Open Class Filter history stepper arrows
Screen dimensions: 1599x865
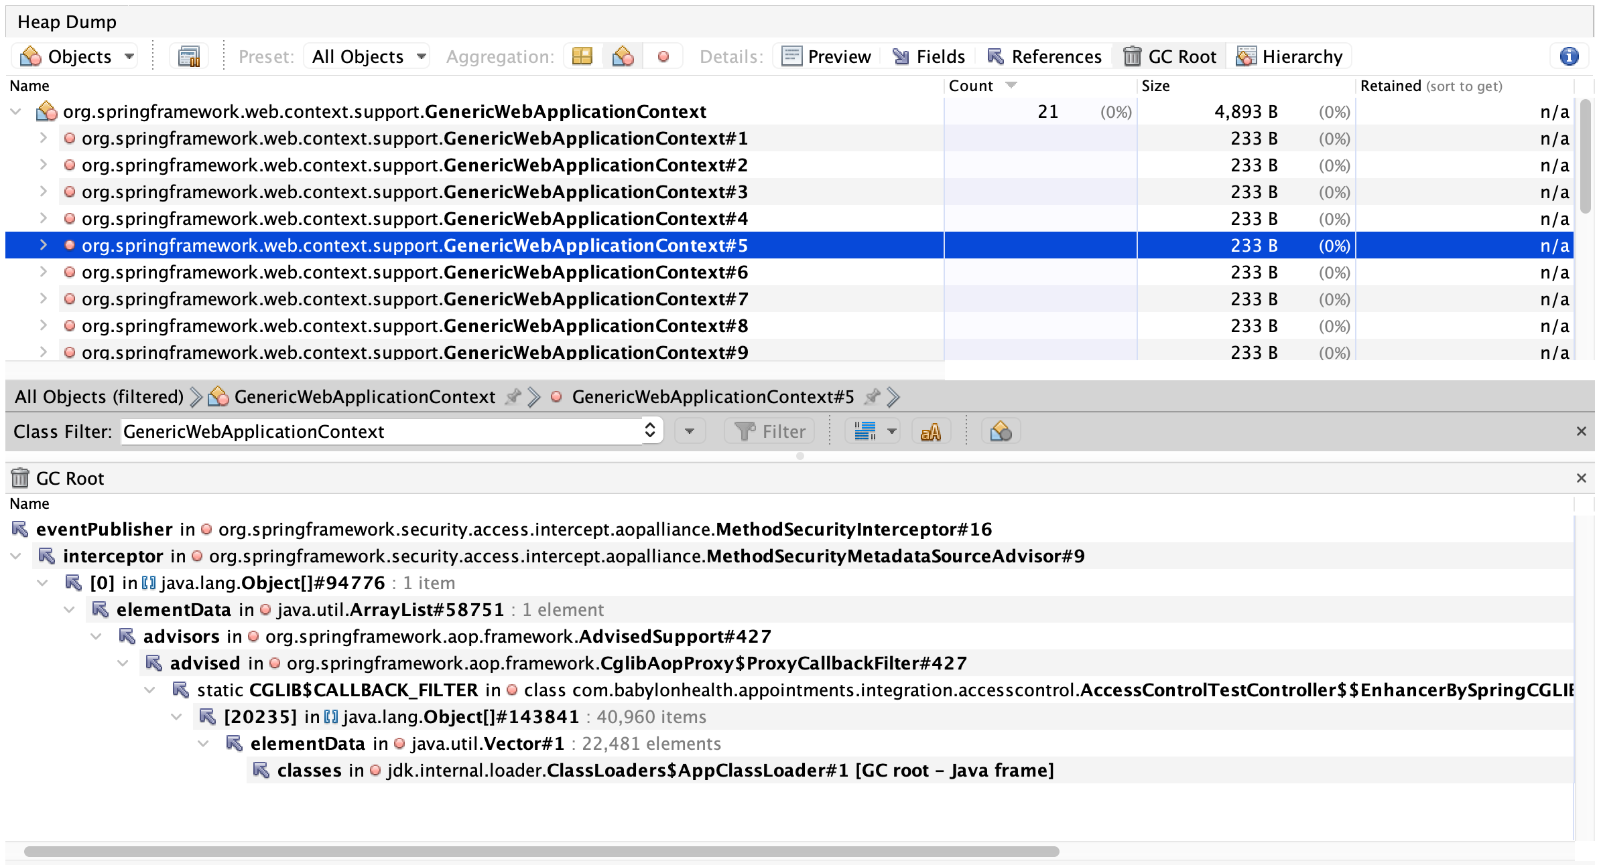tap(650, 430)
